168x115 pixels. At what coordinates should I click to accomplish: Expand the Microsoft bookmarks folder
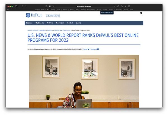coord(119,9)
